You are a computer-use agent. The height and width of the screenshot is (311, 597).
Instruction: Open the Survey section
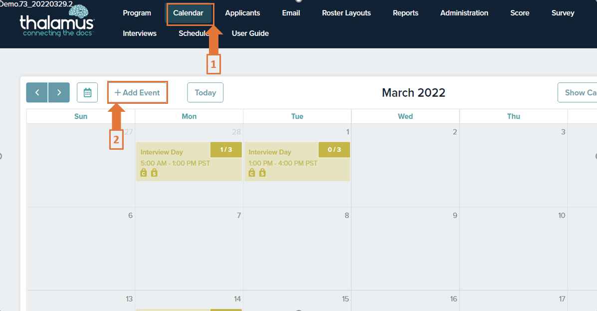pyautogui.click(x=563, y=13)
